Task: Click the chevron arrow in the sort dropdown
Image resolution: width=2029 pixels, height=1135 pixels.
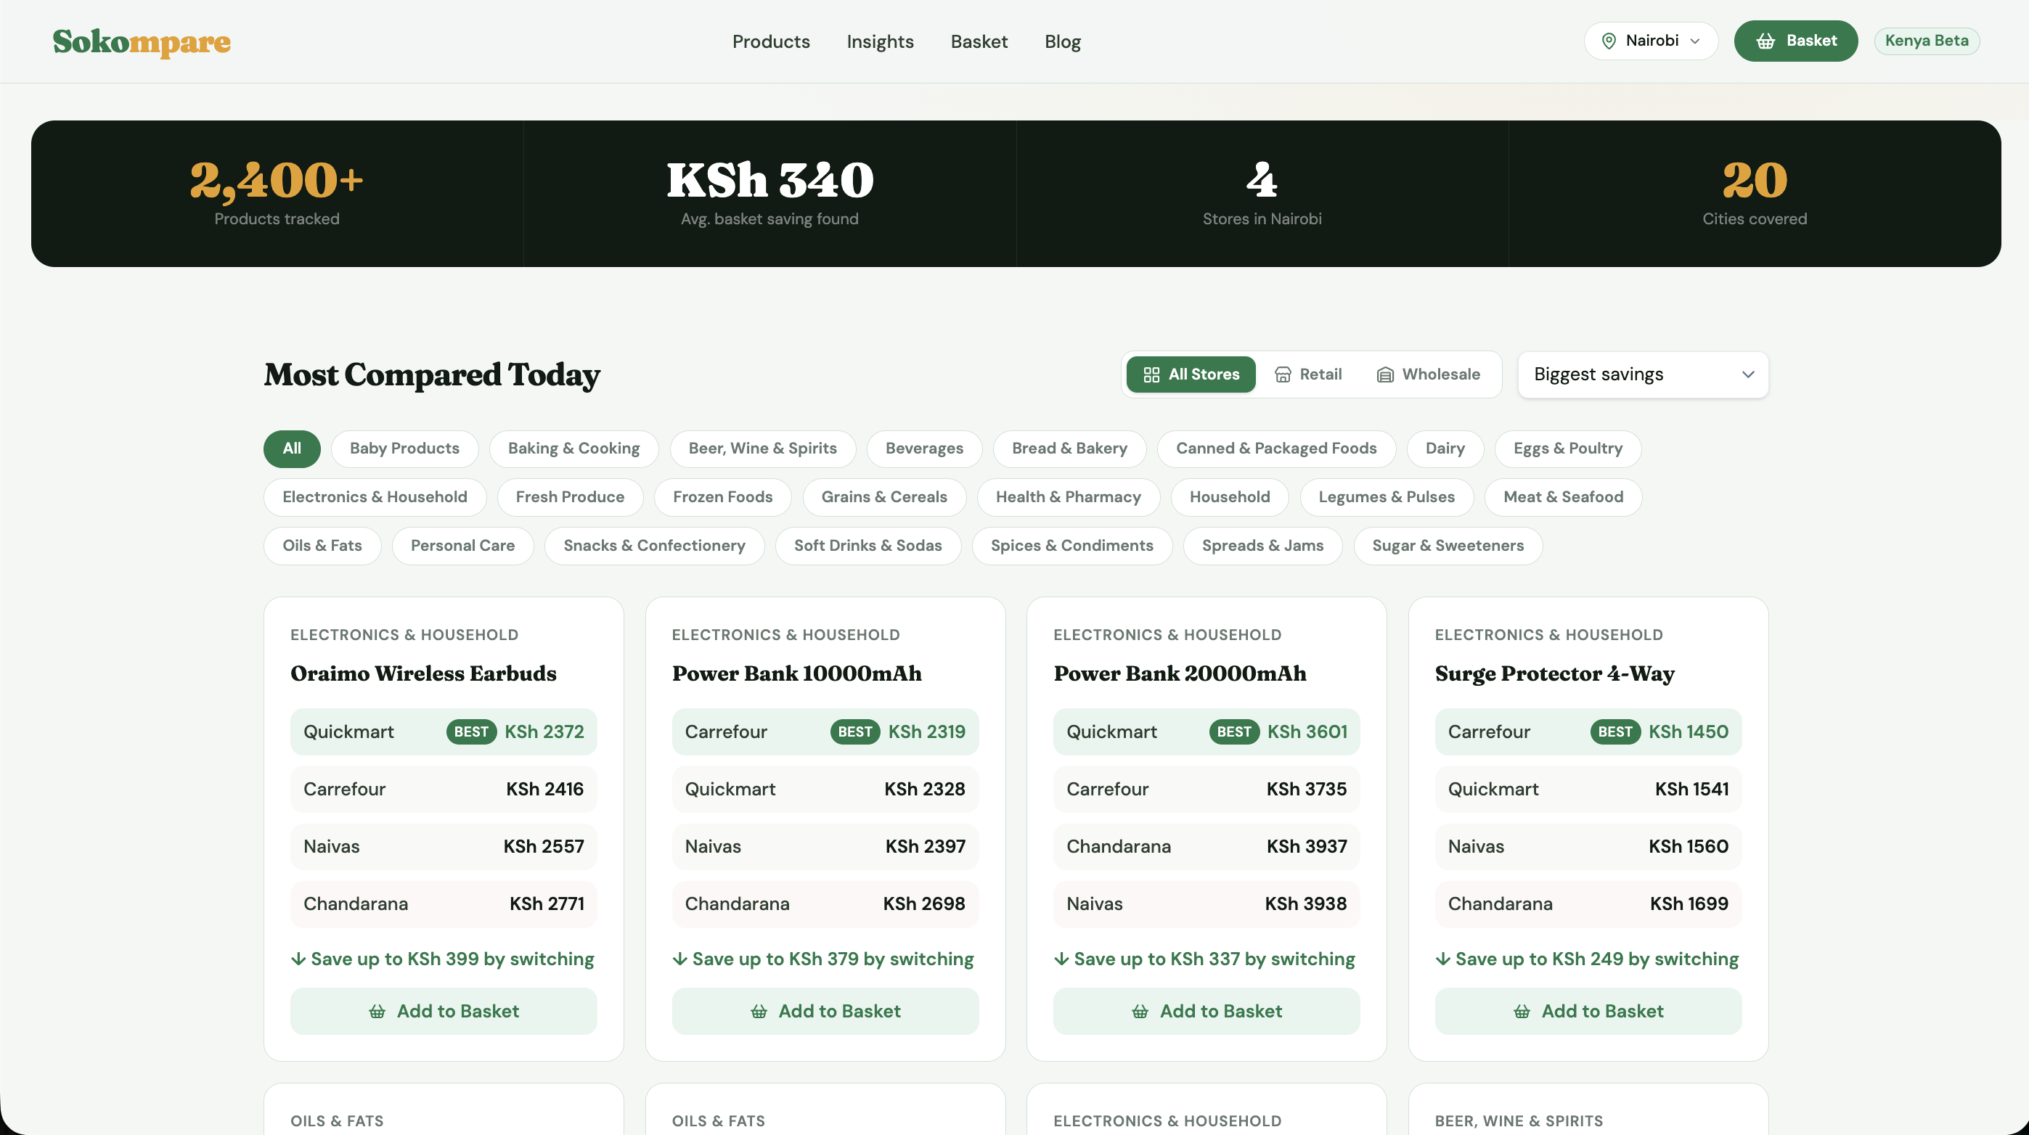Action: (x=1748, y=374)
